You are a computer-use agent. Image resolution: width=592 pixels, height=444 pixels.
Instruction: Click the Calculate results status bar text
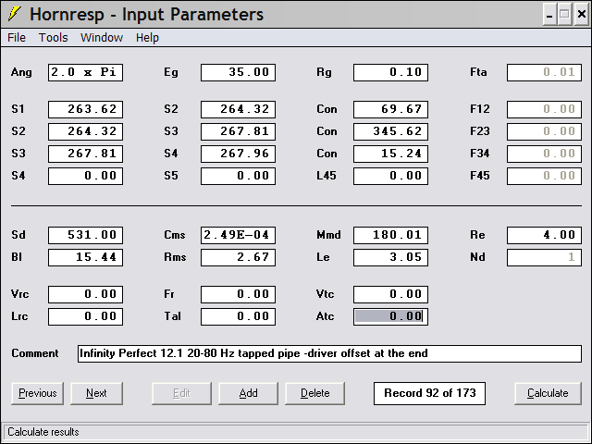click(43, 432)
